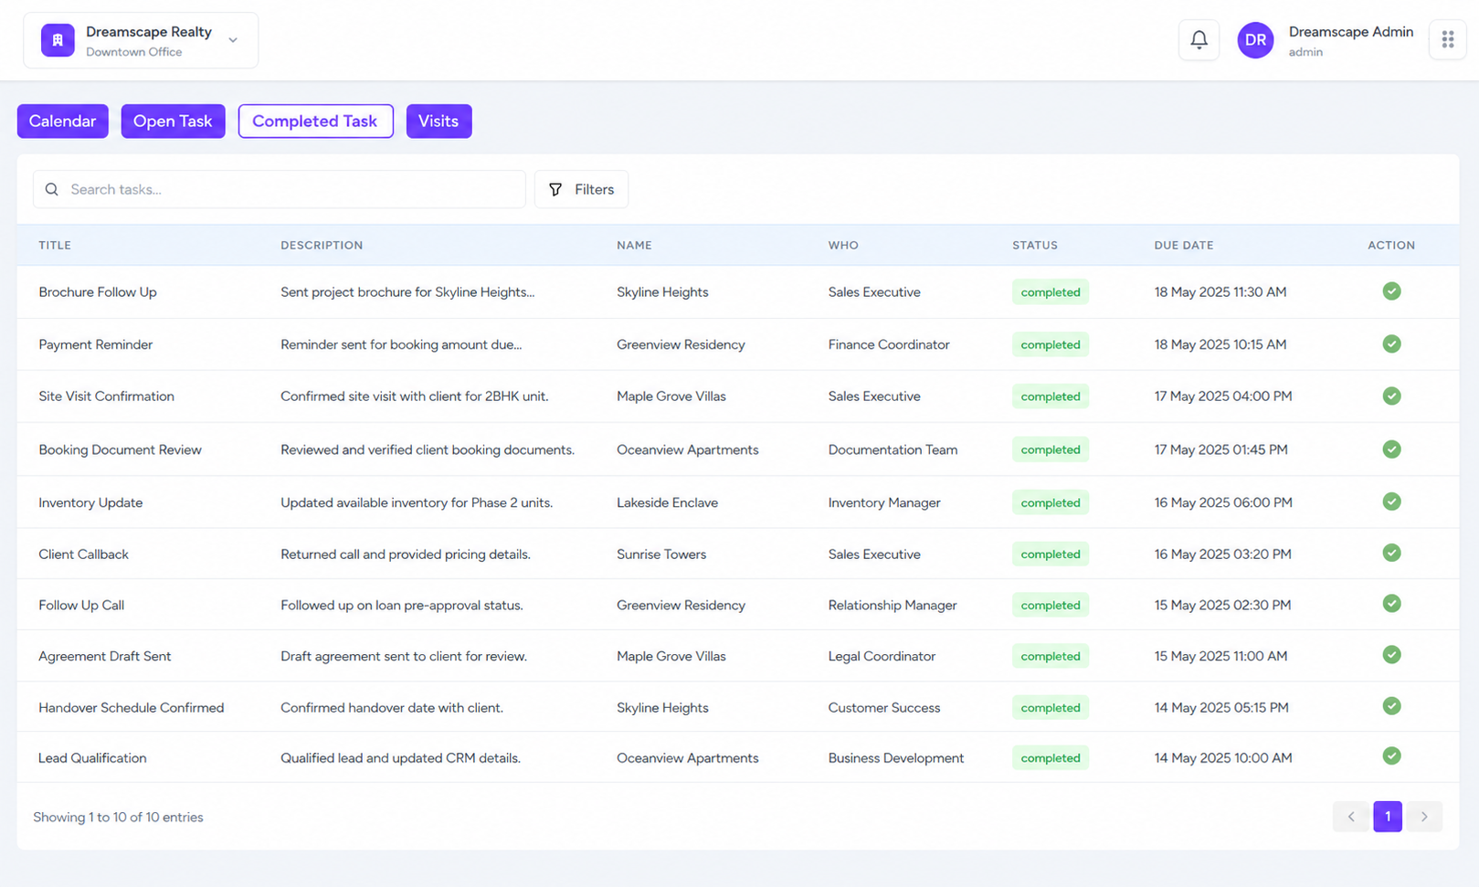Image resolution: width=1479 pixels, height=887 pixels.
Task: Sort by the DESCRIPTION column header
Action: [x=322, y=245]
